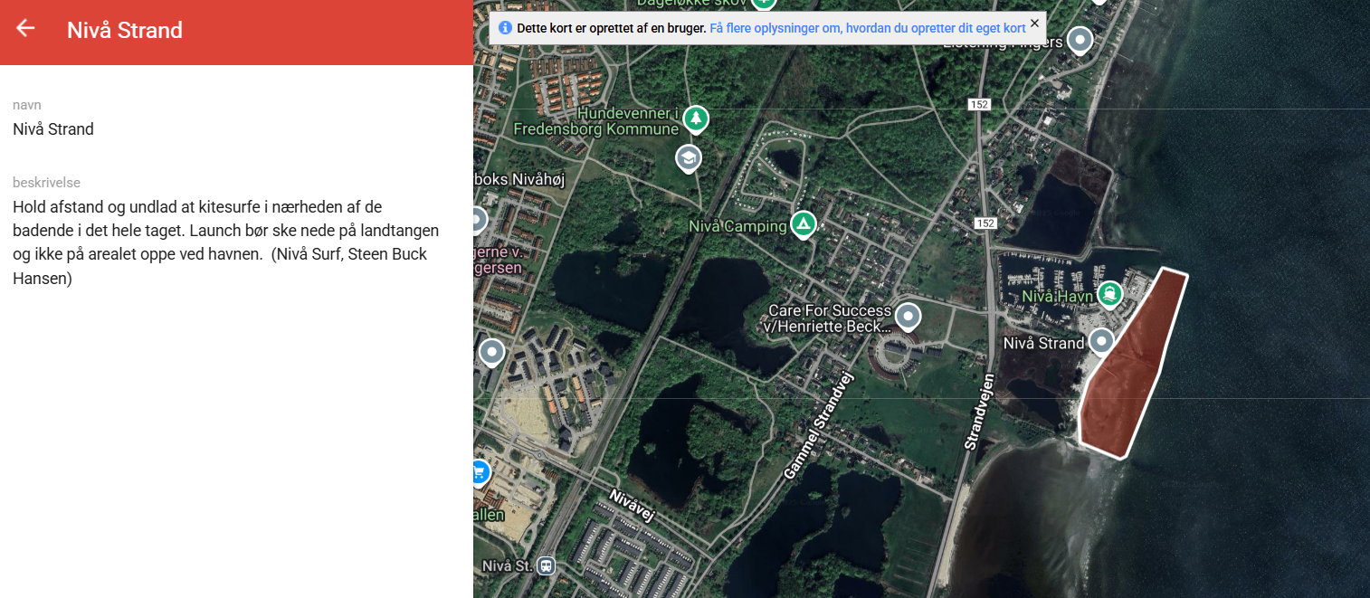1370x598 pixels.
Task: Click the blue info icon in banner
Action: (505, 28)
